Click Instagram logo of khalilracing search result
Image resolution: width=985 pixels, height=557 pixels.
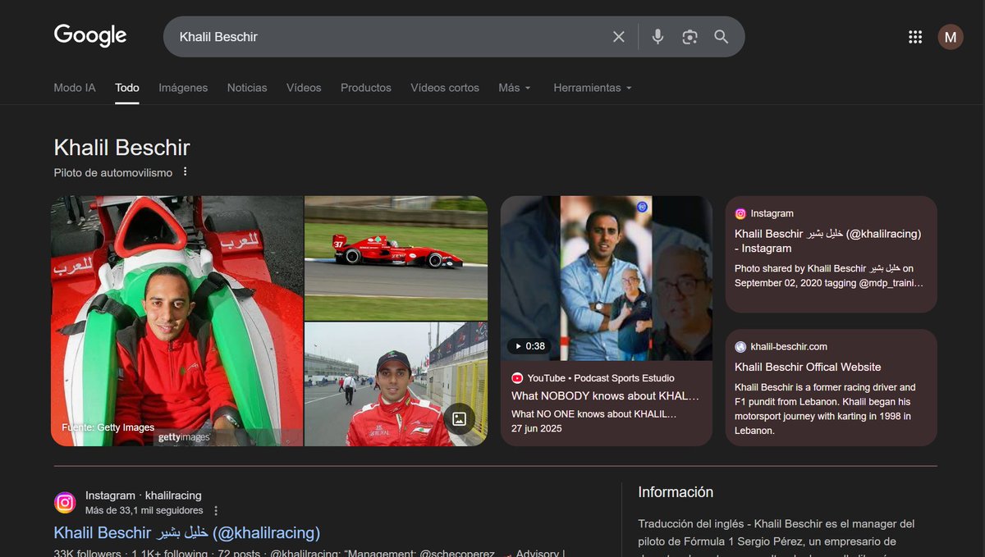66,503
